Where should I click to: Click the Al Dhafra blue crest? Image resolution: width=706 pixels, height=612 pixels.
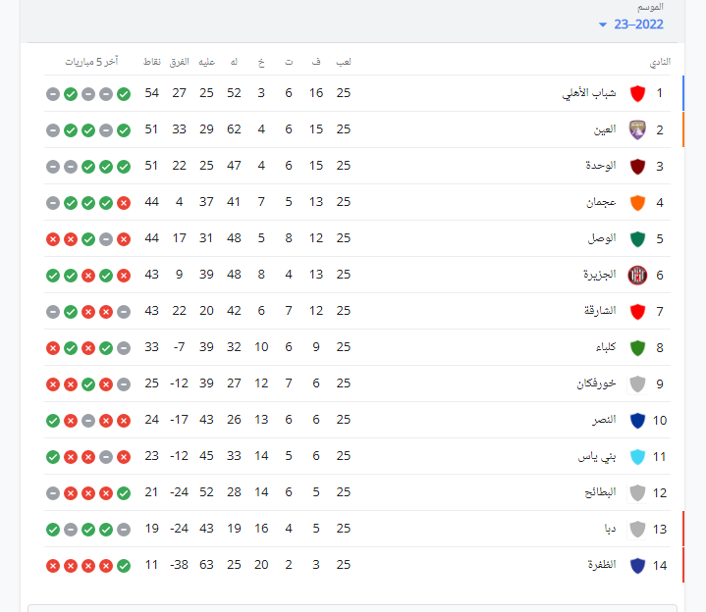[637, 566]
